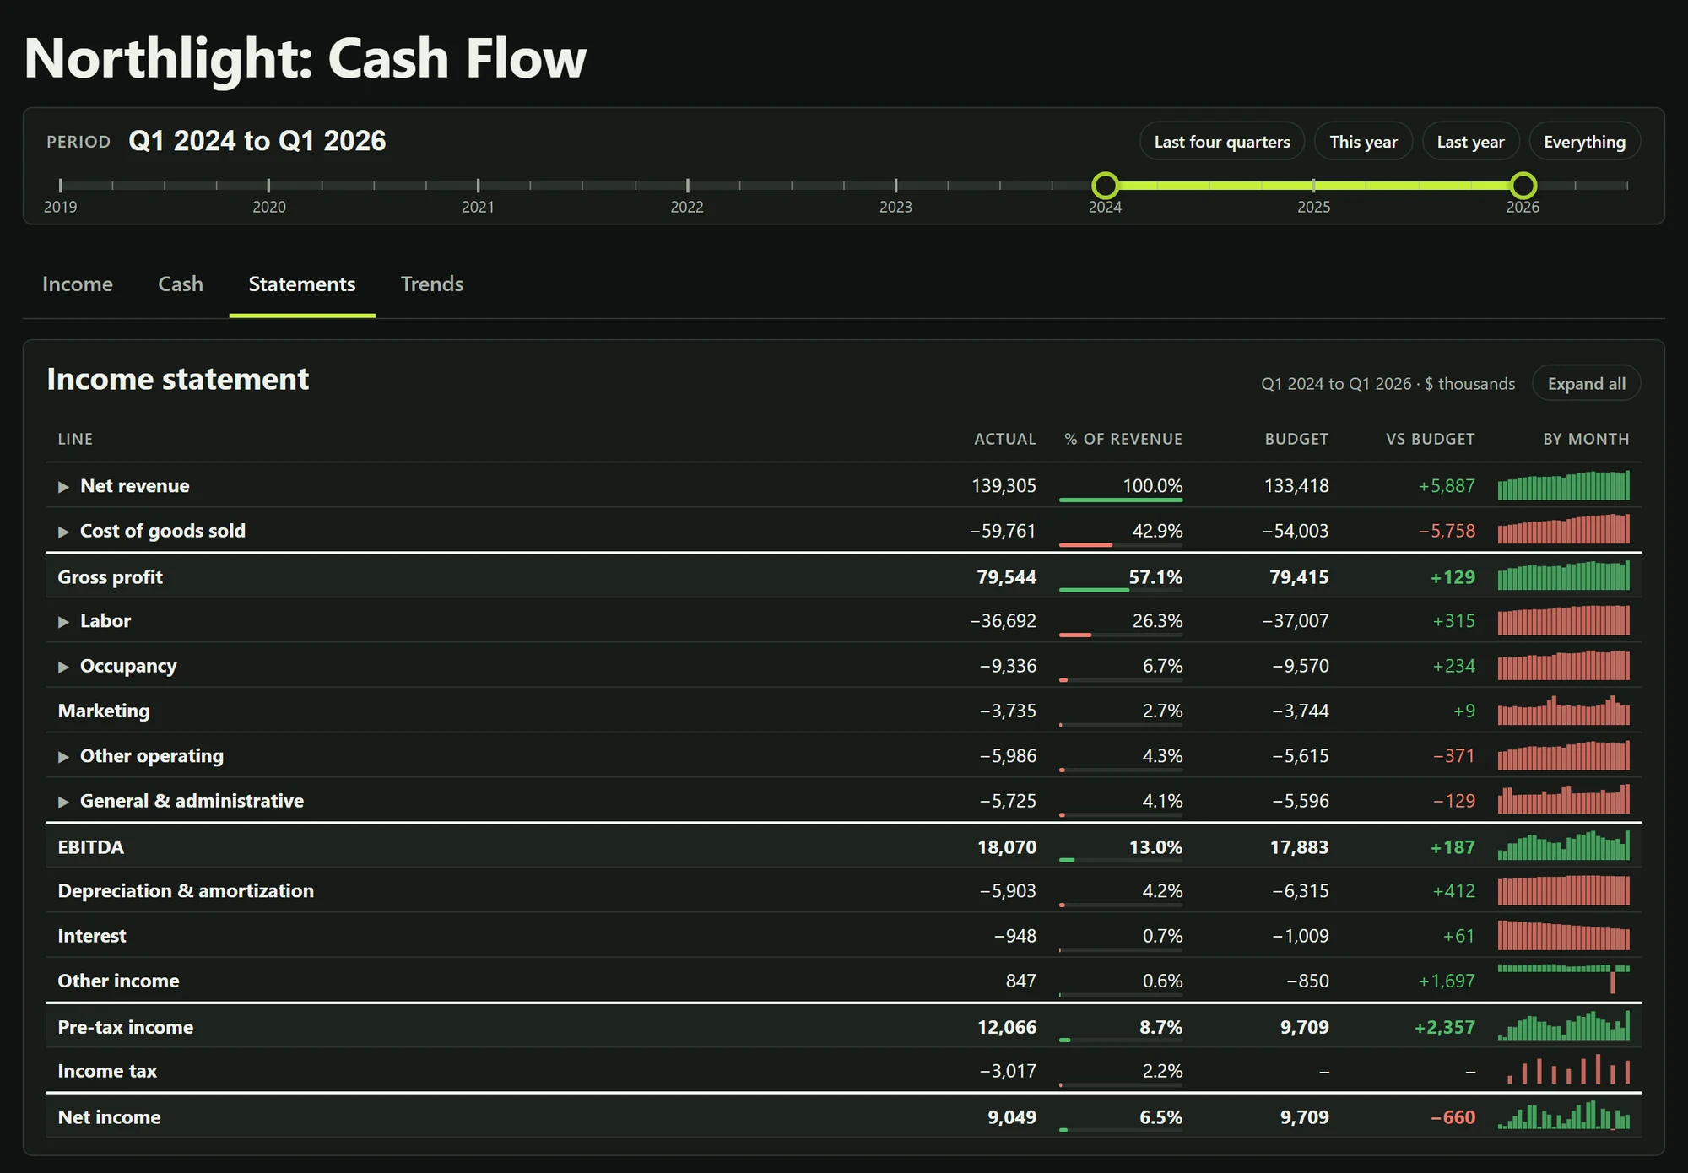Select the This year preset

1363,142
